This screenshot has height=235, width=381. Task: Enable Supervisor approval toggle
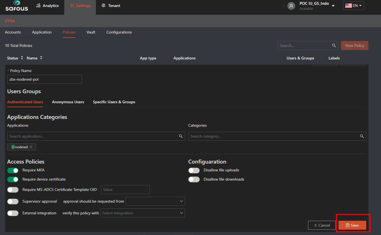tap(13, 202)
